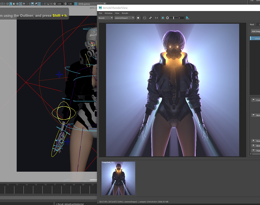Open the RenderView File menu
The width and height of the screenshot is (260, 205).
(101, 13)
